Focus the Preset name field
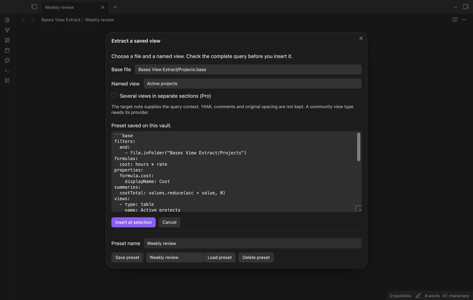473x300 pixels. click(x=252, y=244)
